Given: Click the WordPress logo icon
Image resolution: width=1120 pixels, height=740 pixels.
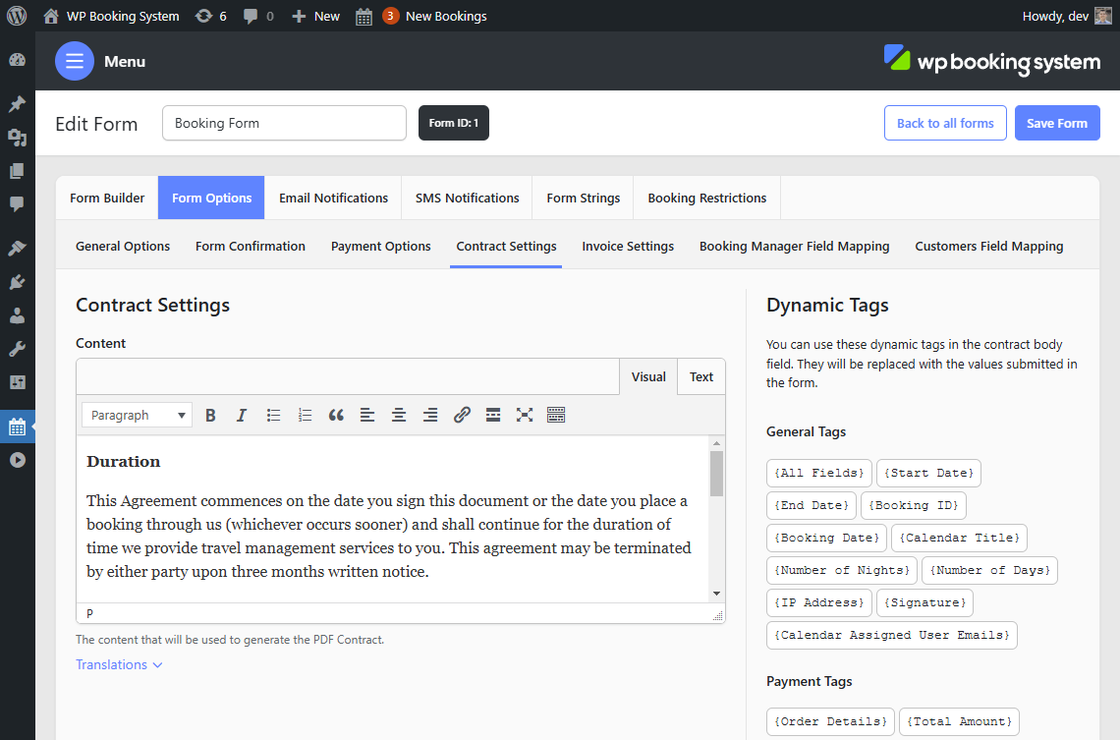Looking at the screenshot, I should 17,16.
